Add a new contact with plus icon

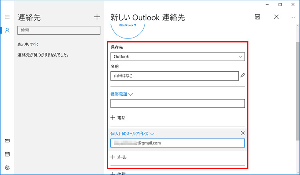pos(96,17)
